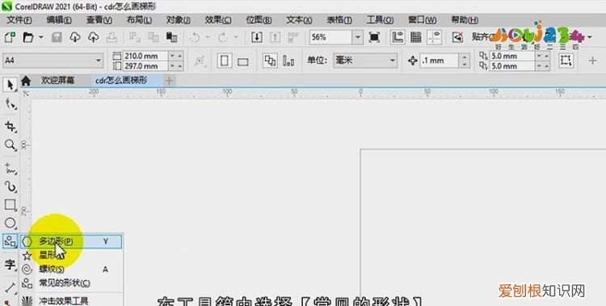Screen dimensions: 606x306
Task: Open the 帮助(H) menu
Action: tap(464, 19)
